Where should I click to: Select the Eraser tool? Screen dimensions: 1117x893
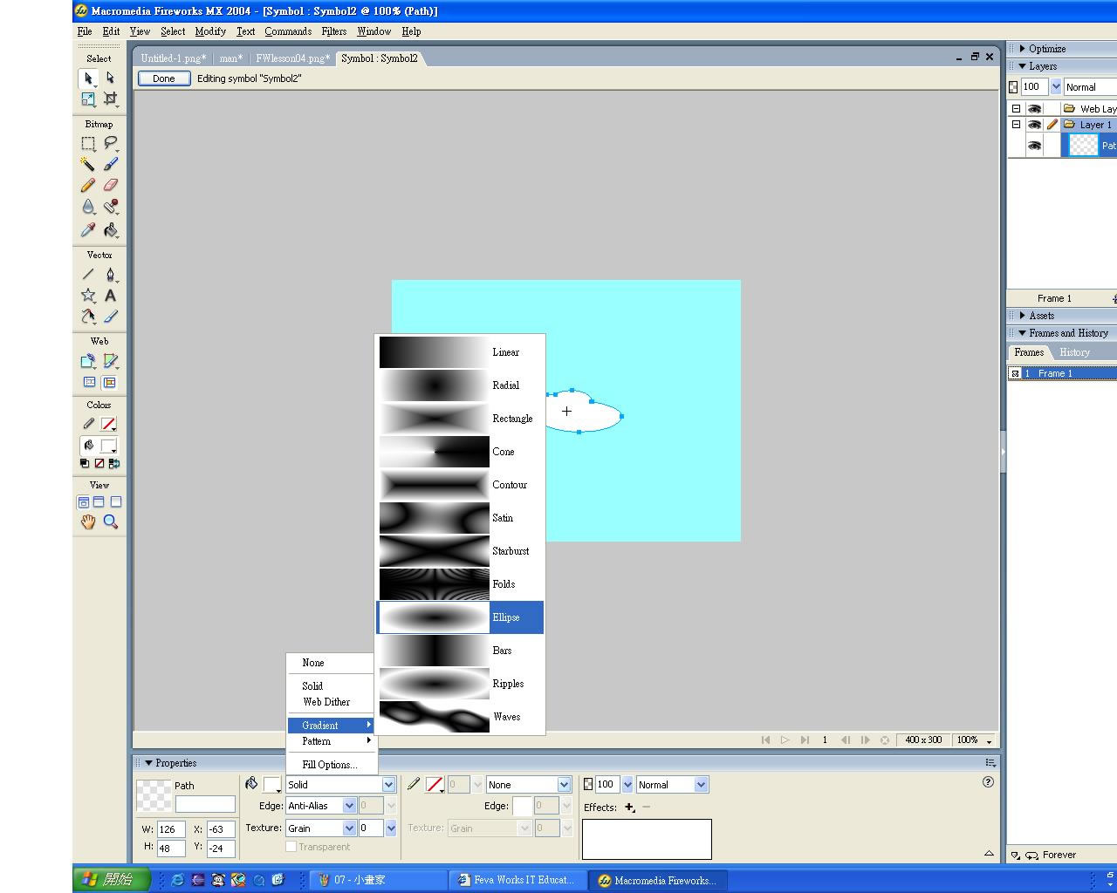pyautogui.click(x=110, y=185)
